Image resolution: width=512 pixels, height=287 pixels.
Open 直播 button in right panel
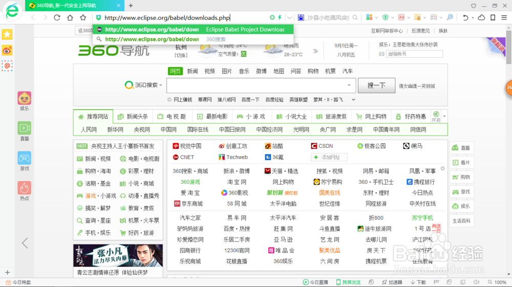461,148
